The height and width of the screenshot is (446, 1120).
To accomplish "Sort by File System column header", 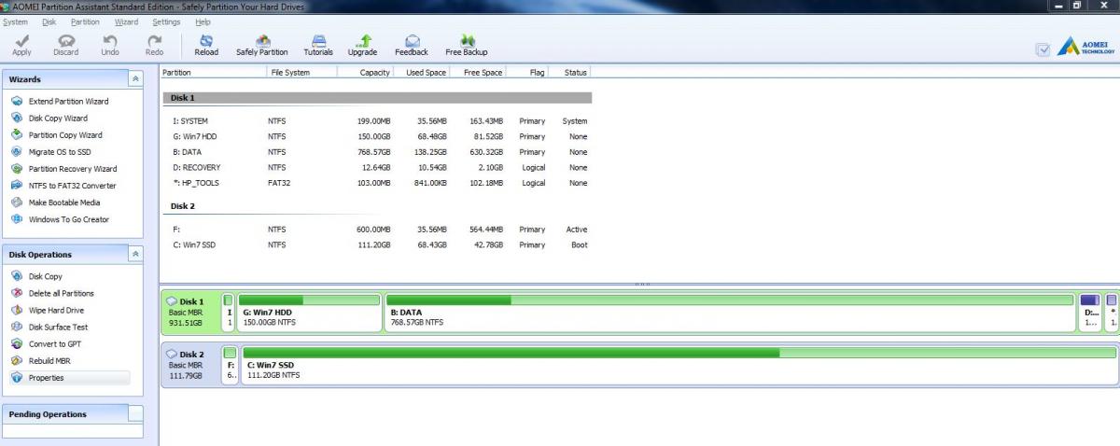I will (301, 72).
